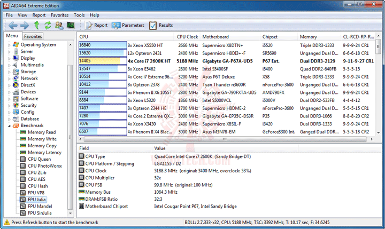Select Memory Write benchmark

[x=42, y=139]
